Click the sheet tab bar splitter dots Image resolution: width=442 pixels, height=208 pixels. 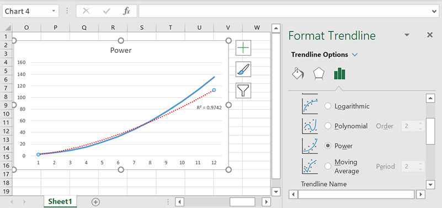168,202
